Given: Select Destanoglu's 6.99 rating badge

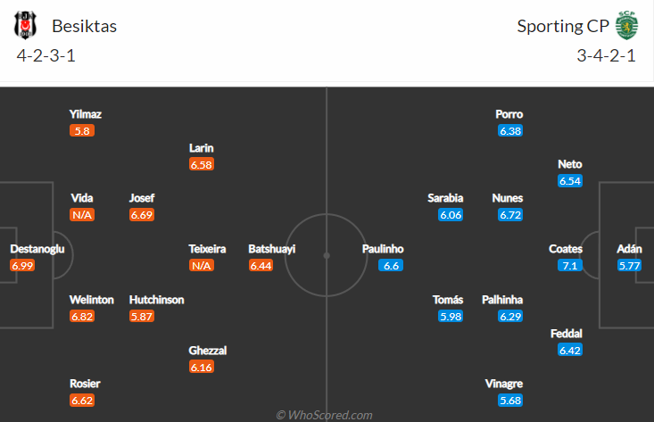Looking at the screenshot, I should coord(22,266).
